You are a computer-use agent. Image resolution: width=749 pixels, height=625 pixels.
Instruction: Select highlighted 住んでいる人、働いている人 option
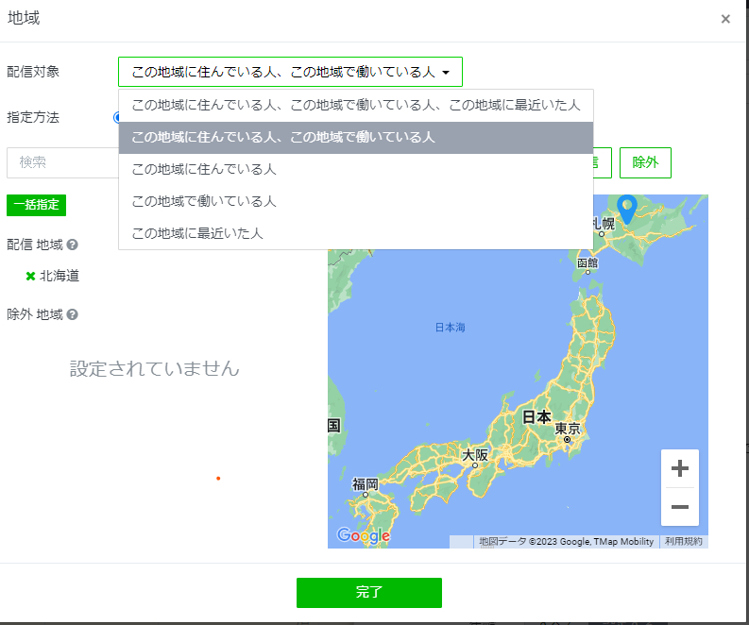(x=356, y=138)
